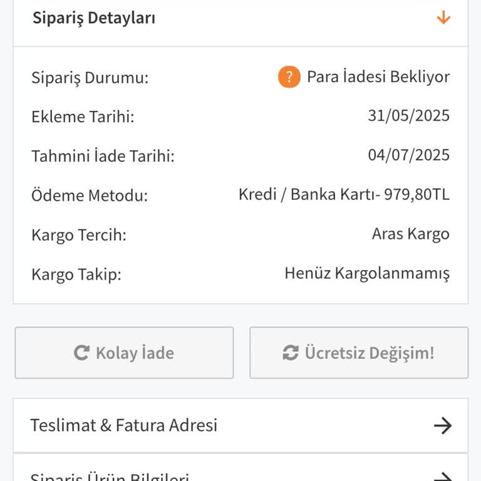Screen dimensions: 481x481
Task: Click the orange down arrow icon
Action: click(x=443, y=18)
